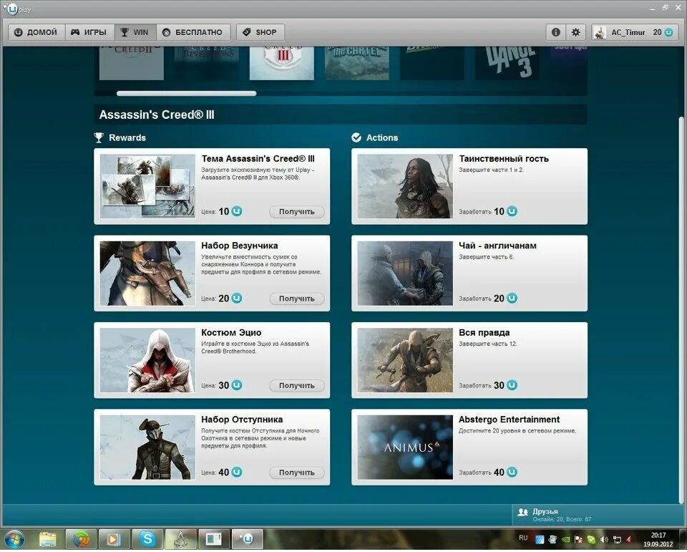
Task: Open AC_Timur profile avatar
Action: coord(600,32)
